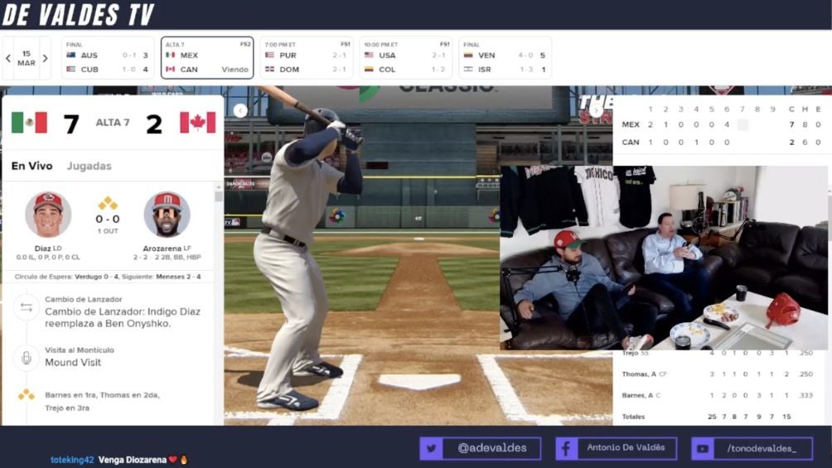Switch to the Jugadas tab
Screen dimensions: 832x468
click(x=89, y=166)
